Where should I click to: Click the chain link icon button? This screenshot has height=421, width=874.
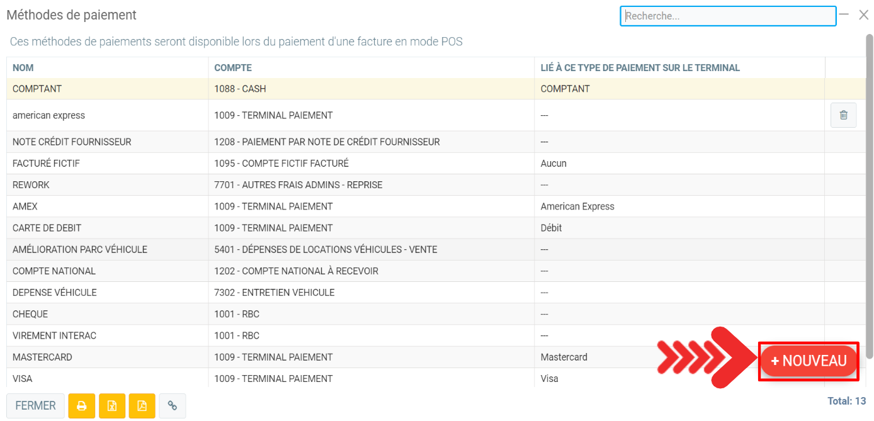click(x=172, y=406)
